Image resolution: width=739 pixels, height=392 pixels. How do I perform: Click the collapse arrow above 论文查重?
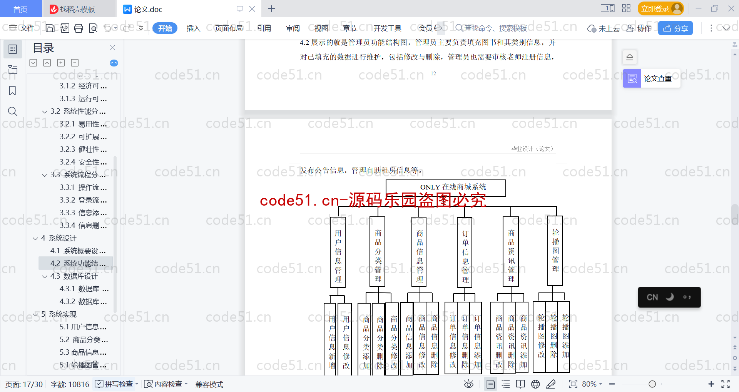[630, 57]
